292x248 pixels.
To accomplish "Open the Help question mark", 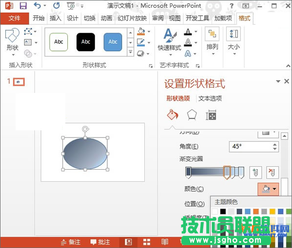I will (x=232, y=6).
